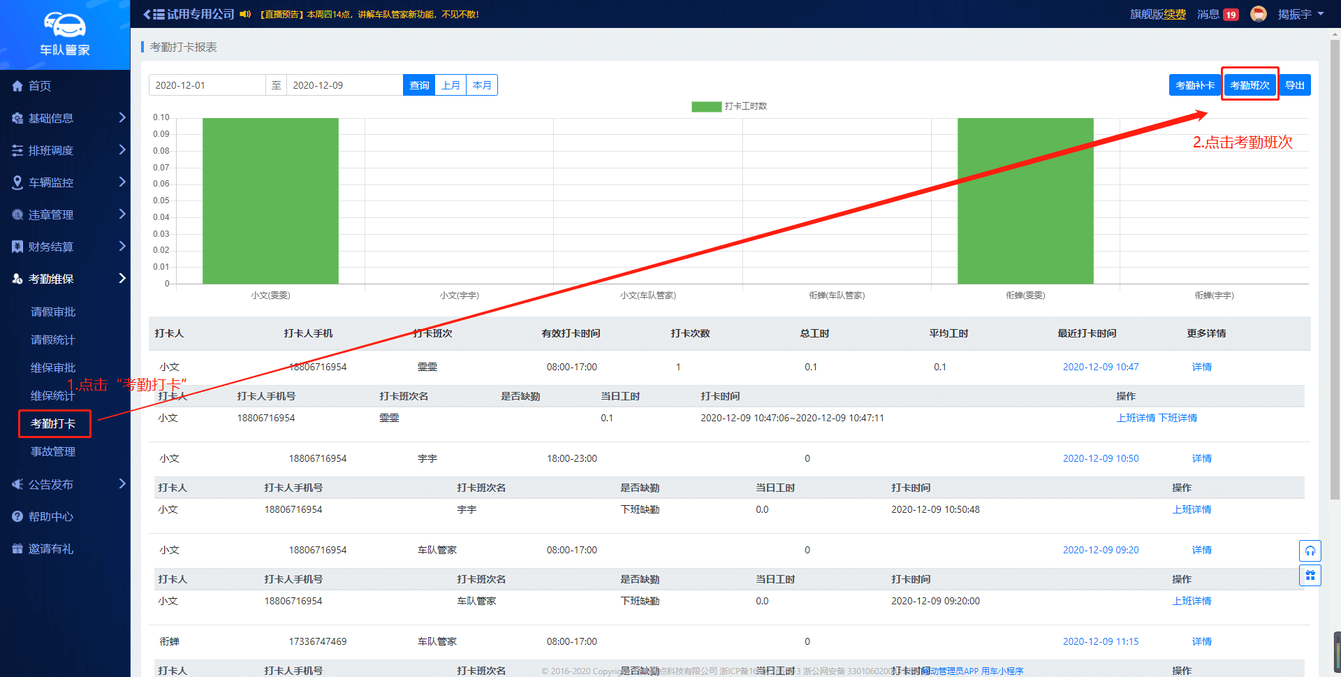Select 请假审批 submenu item
This screenshot has width=1341, height=677.
53,312
